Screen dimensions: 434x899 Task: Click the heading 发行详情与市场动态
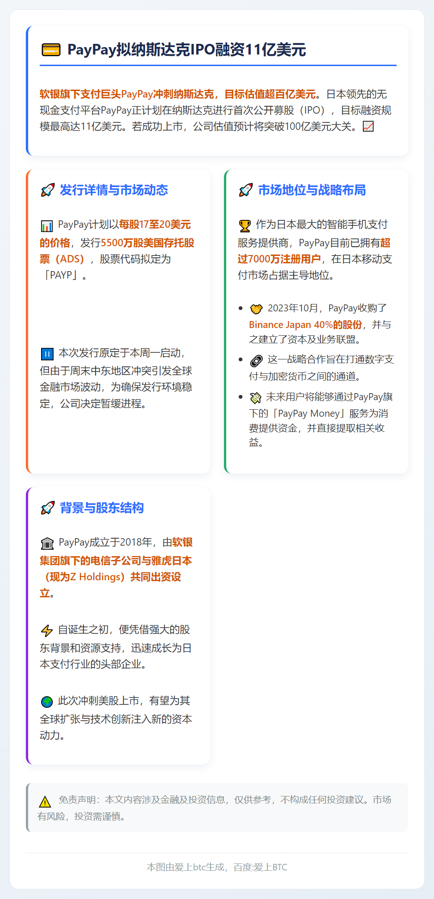click(114, 190)
